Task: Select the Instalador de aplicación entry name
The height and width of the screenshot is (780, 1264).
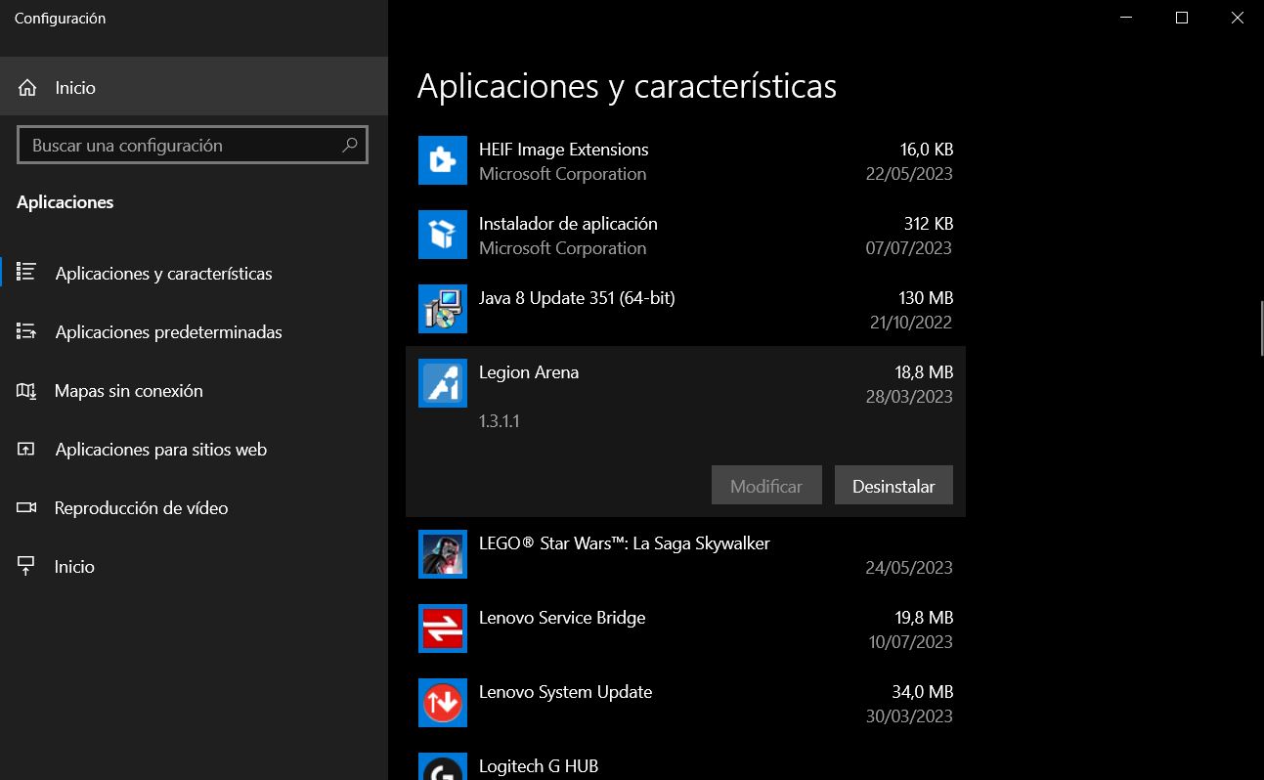Action: click(x=568, y=224)
